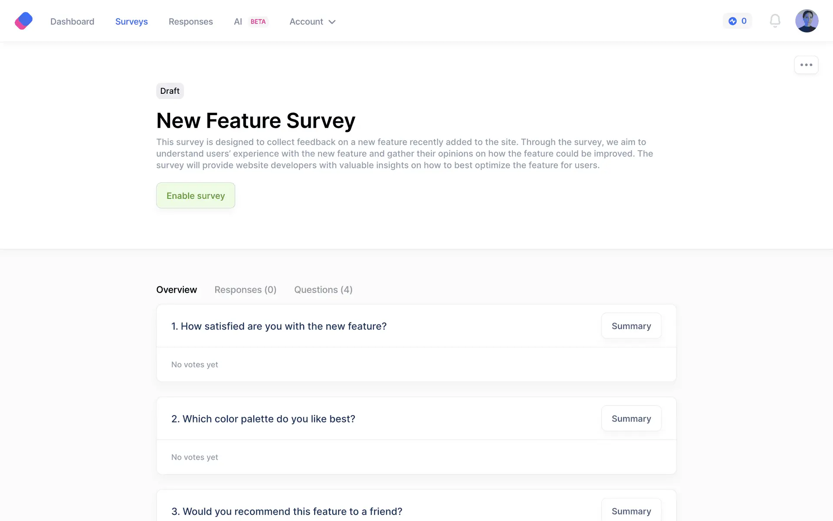Viewport: 833px width, 521px height.
Task: Go to the Dashboard page
Action: tap(72, 22)
